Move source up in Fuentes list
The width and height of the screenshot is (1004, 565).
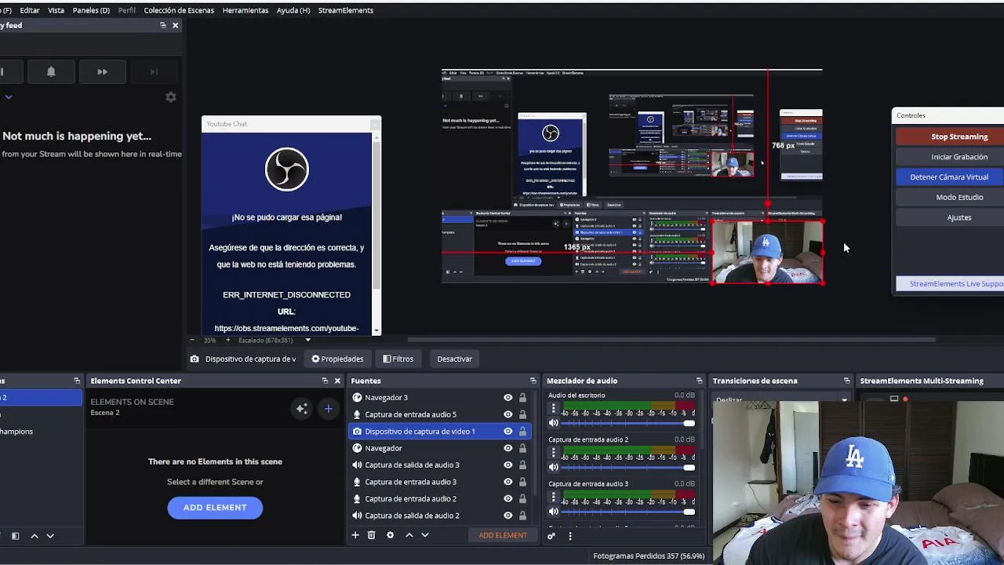(409, 535)
